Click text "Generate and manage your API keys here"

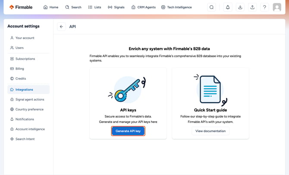[128, 122]
